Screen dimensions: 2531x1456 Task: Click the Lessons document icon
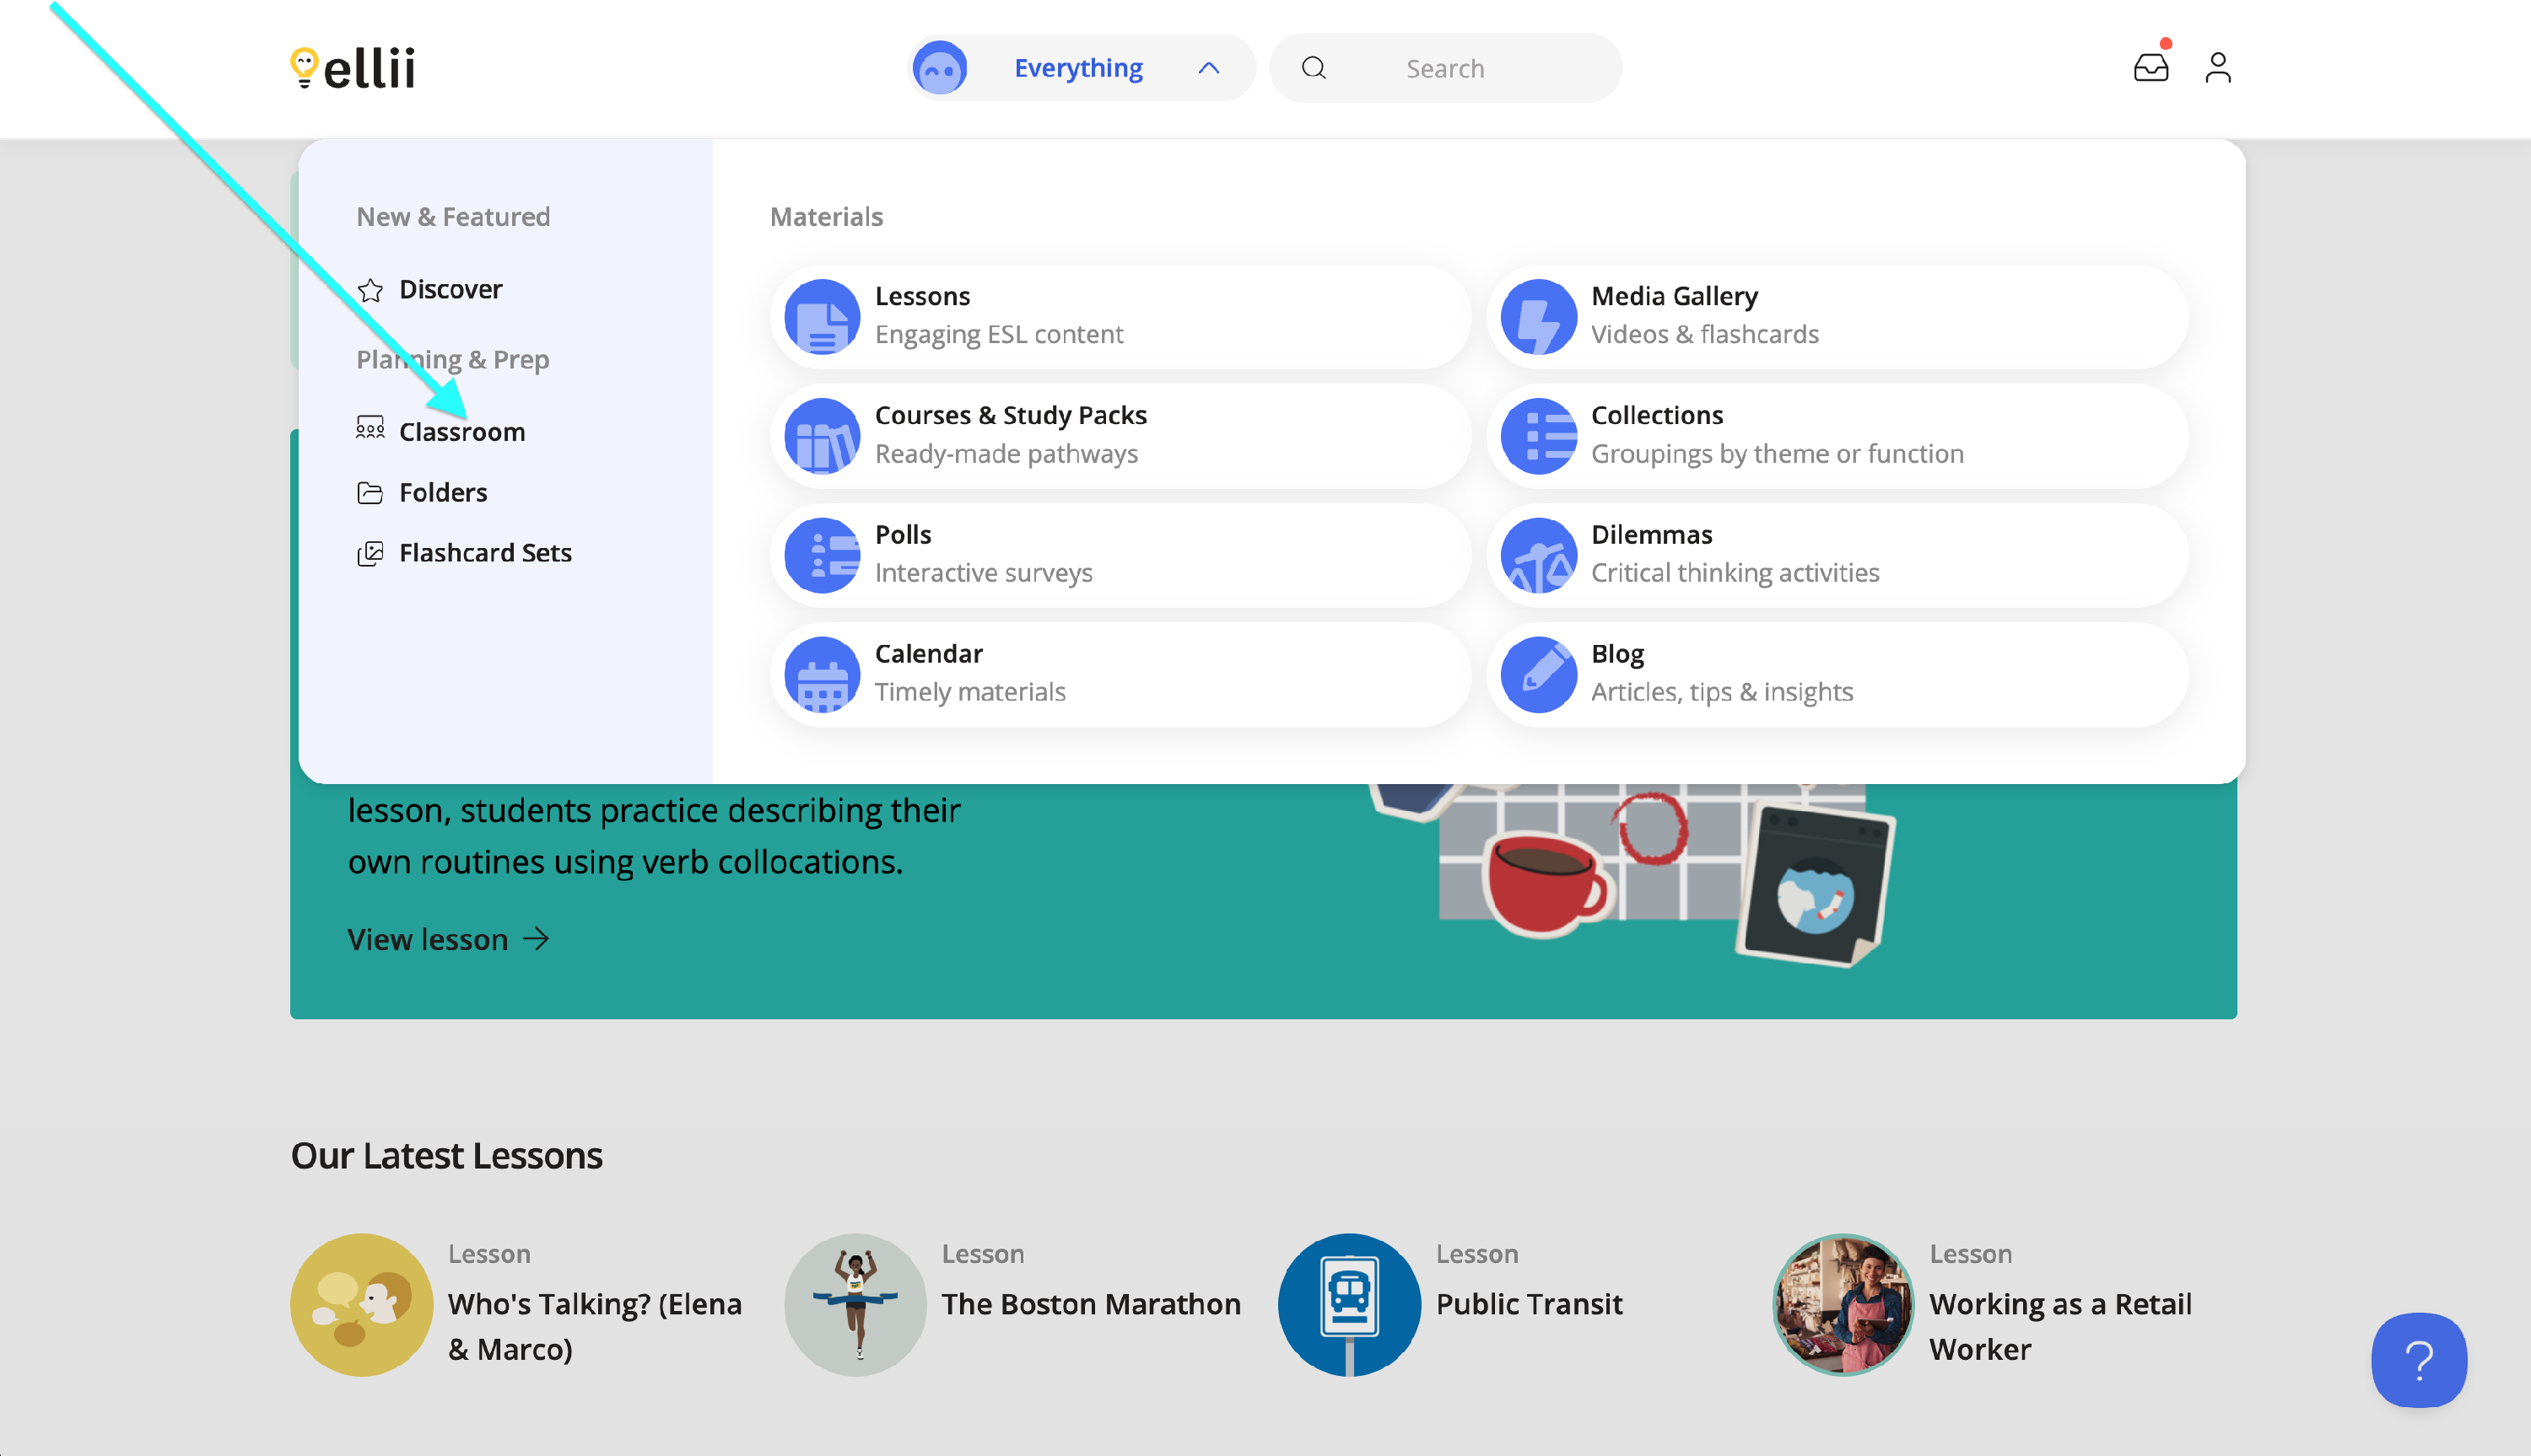click(x=822, y=317)
